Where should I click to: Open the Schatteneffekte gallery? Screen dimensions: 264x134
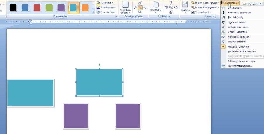point(126,8)
